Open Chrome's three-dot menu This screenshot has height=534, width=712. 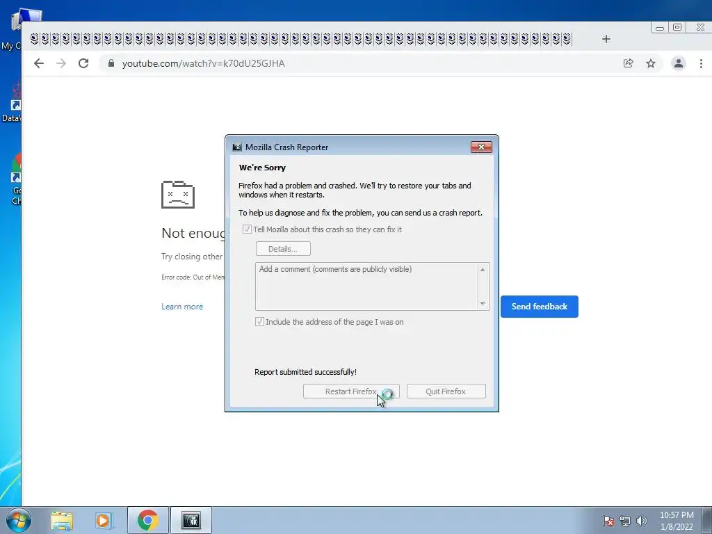701,63
